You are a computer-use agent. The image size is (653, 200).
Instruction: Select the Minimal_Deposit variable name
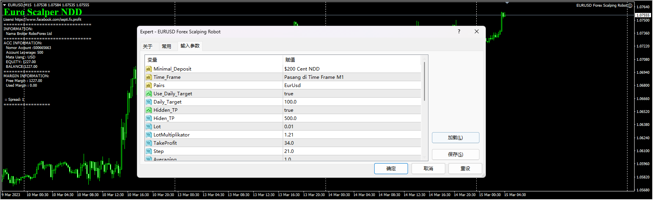[x=172, y=69]
